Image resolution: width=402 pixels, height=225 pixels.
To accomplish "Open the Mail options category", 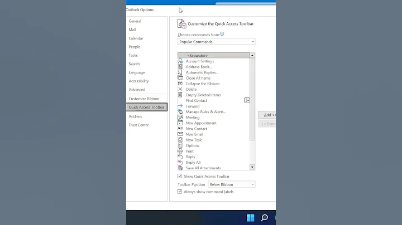I will point(132,30).
